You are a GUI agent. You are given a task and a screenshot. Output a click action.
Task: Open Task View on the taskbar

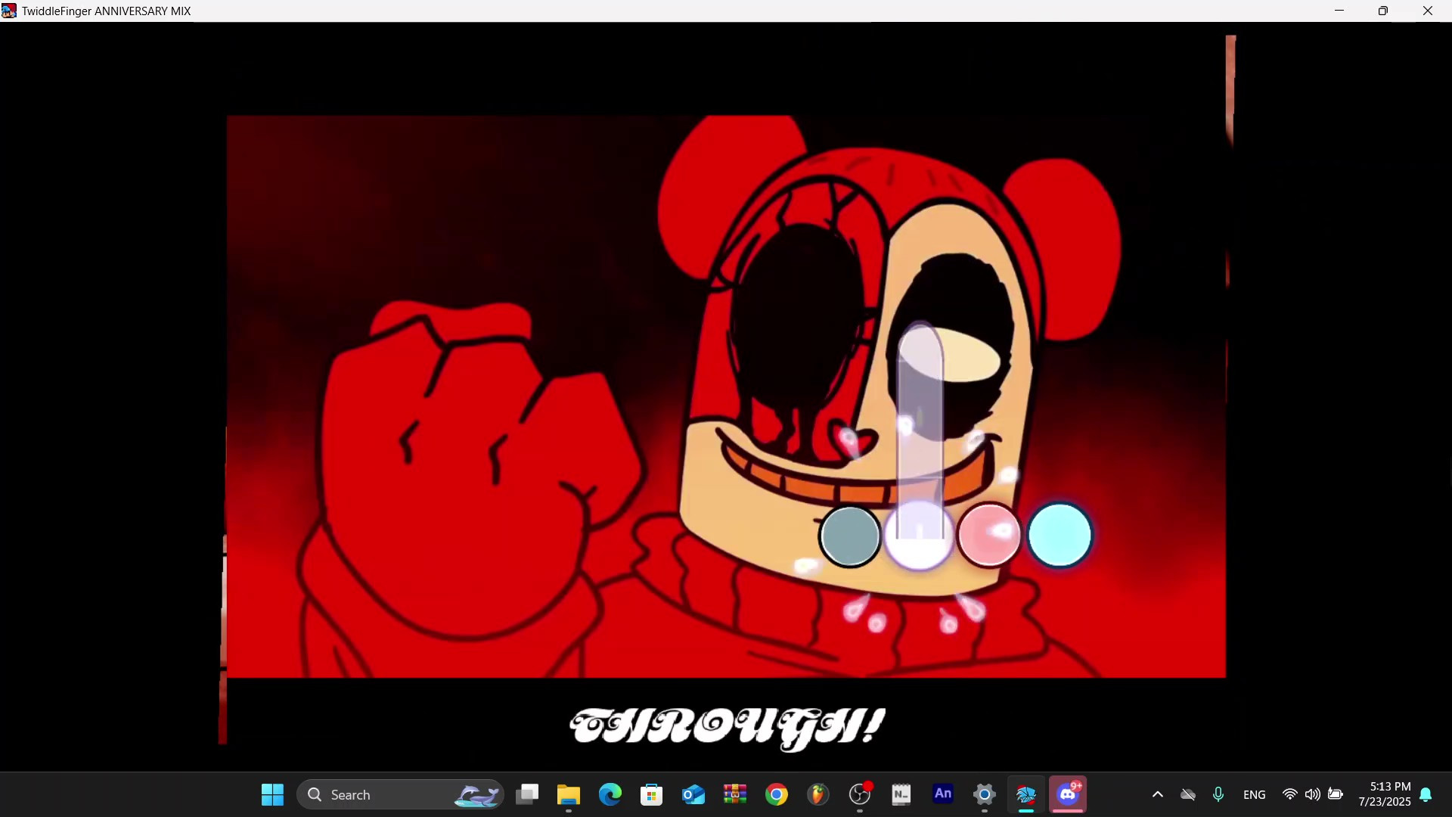pyautogui.click(x=527, y=794)
